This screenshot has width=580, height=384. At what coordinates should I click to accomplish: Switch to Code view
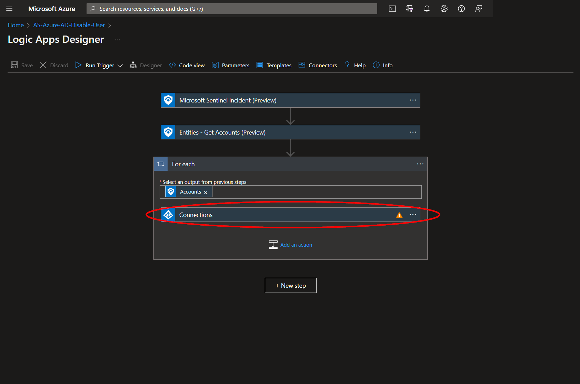[x=187, y=65]
